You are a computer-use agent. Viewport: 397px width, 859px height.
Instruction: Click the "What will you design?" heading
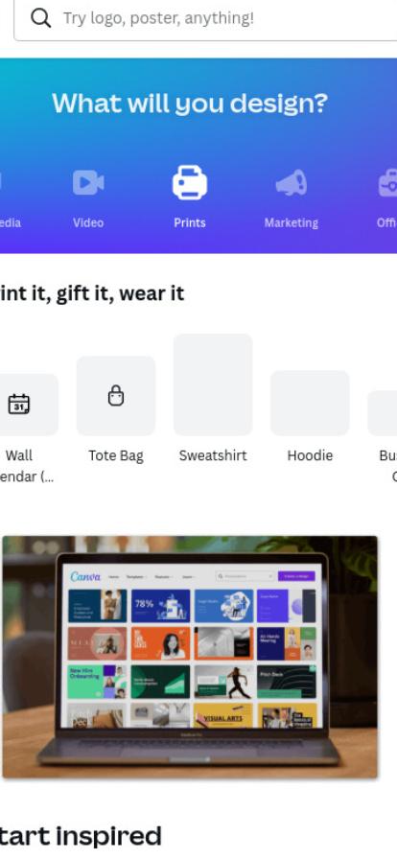coord(190,103)
